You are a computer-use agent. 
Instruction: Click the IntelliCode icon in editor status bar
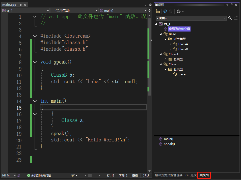(19, 175)
